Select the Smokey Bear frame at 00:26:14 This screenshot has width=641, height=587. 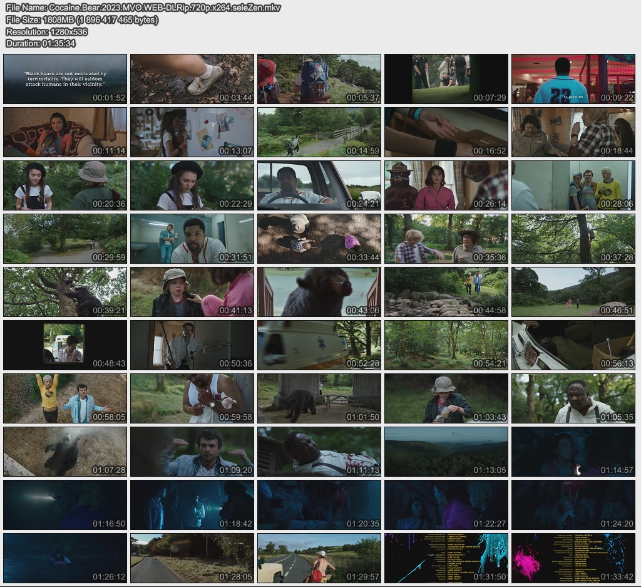point(446,185)
